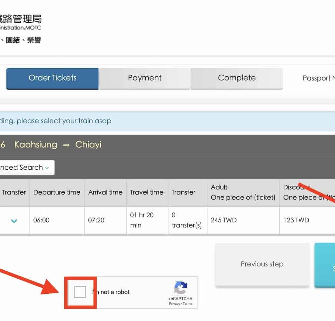Click the arrow between Kaohsiung and Chiayi

pyautogui.click(x=66, y=145)
